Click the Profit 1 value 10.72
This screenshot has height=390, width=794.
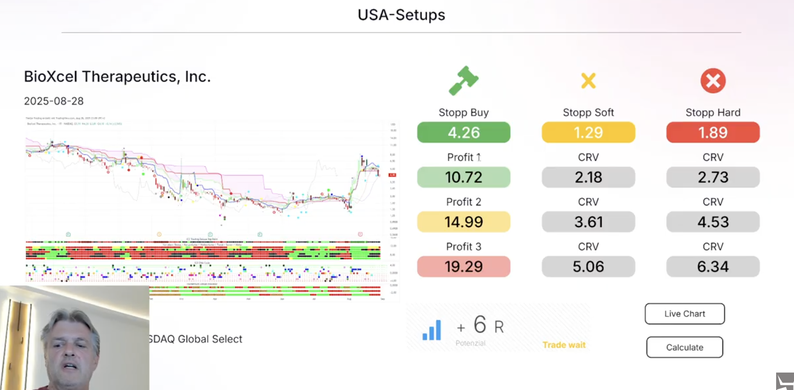[463, 177]
